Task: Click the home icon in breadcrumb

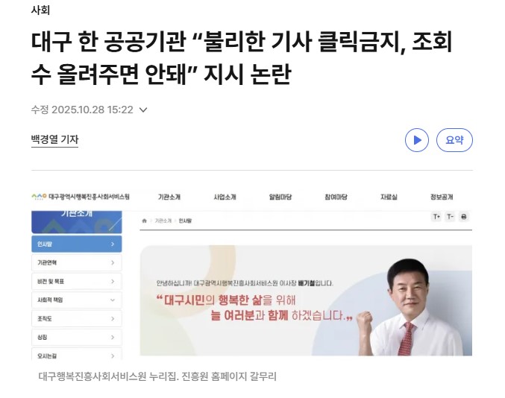Action: coord(145,221)
